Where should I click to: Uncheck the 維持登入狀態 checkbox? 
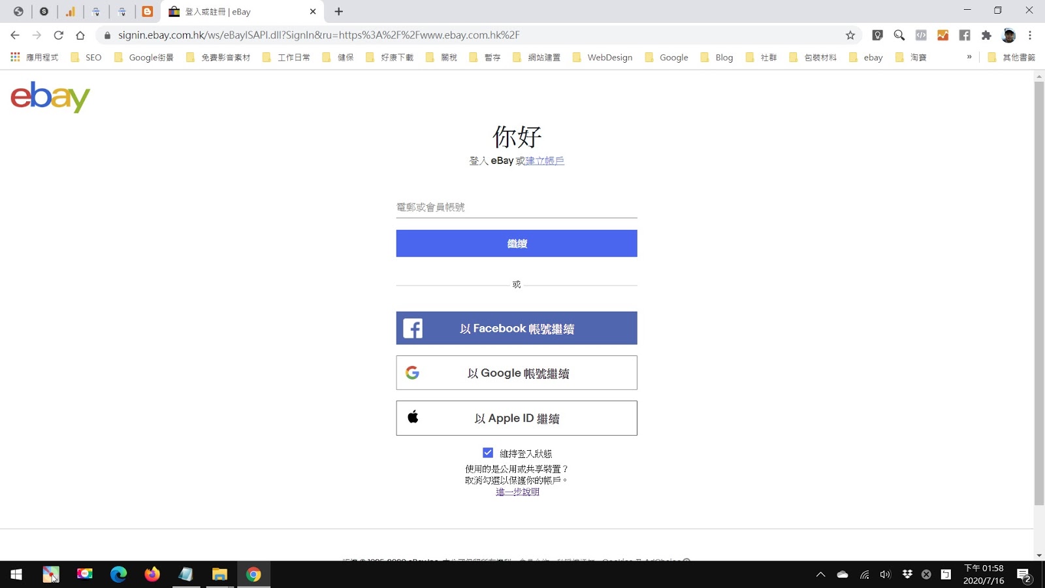pyautogui.click(x=488, y=453)
